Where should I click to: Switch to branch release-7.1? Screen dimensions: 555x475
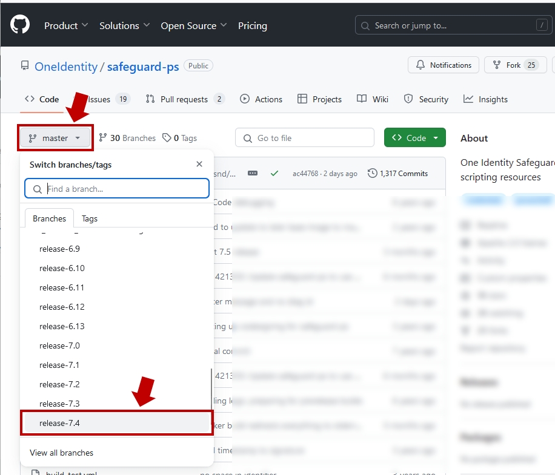pyautogui.click(x=117, y=365)
